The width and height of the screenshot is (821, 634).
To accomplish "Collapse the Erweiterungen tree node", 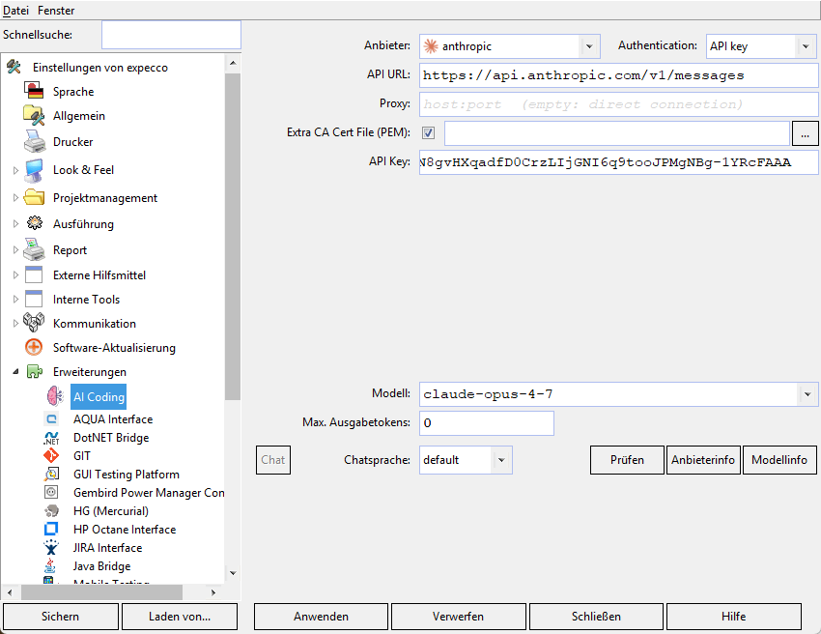I will (x=15, y=371).
